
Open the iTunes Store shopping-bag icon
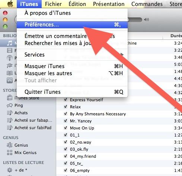[10, 97]
